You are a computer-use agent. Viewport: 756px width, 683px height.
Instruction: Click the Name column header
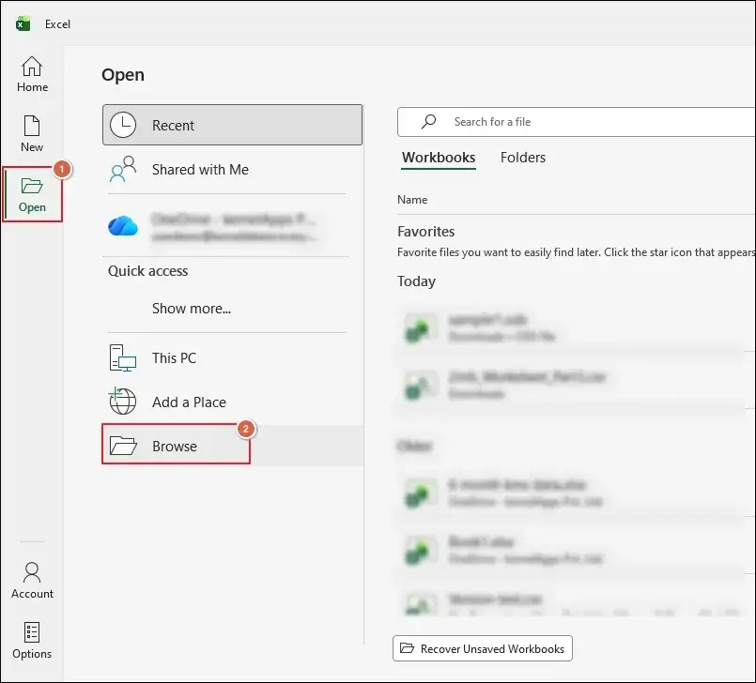click(x=412, y=200)
